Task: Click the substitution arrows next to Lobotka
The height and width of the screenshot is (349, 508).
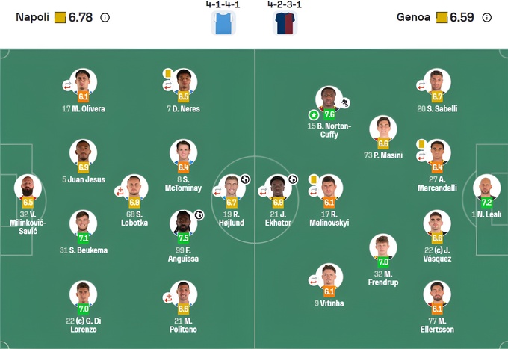Action: point(118,191)
